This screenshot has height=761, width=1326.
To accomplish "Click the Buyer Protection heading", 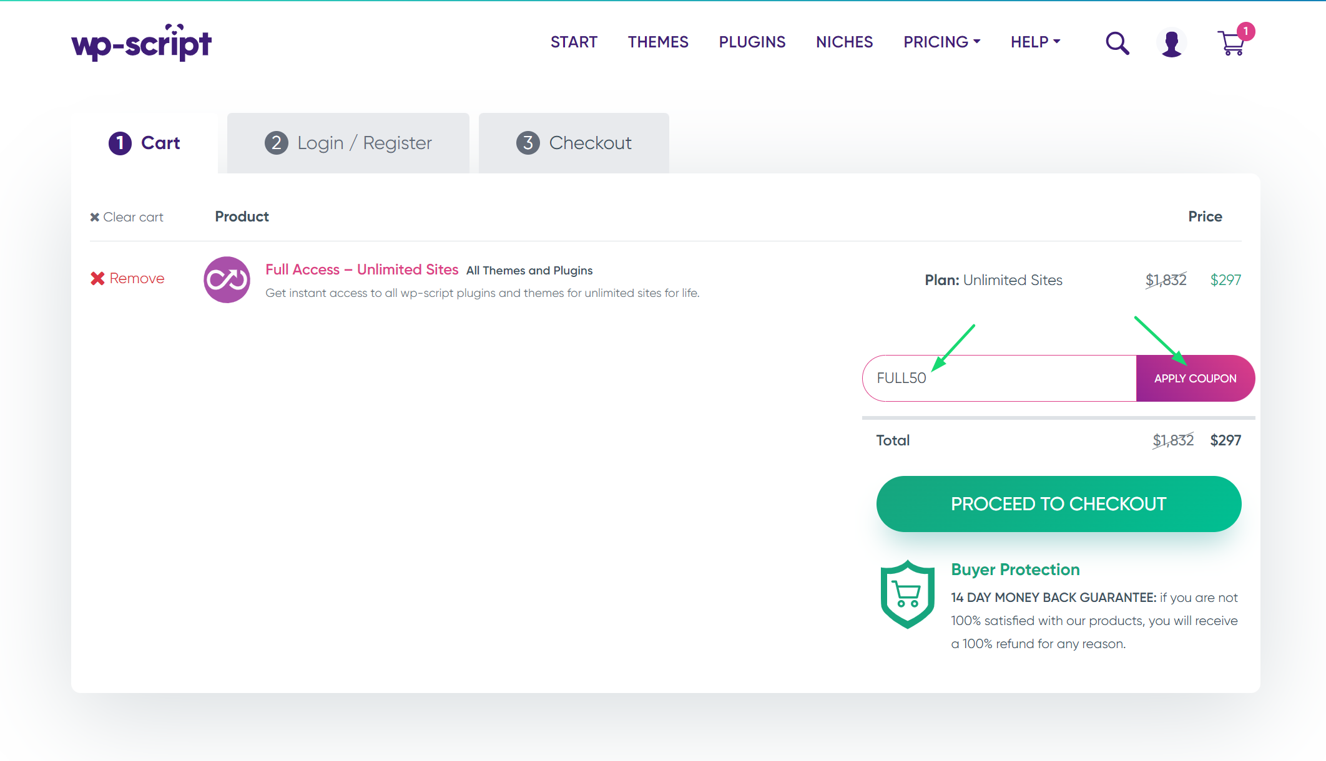I will click(x=1015, y=570).
